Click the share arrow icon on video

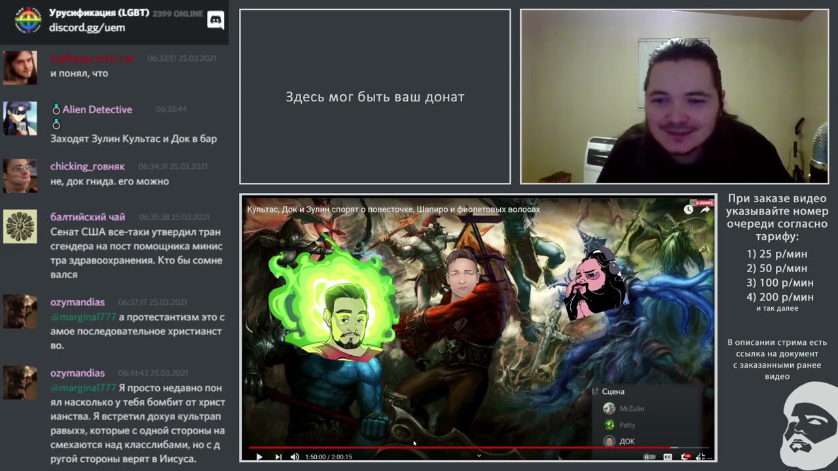[705, 209]
